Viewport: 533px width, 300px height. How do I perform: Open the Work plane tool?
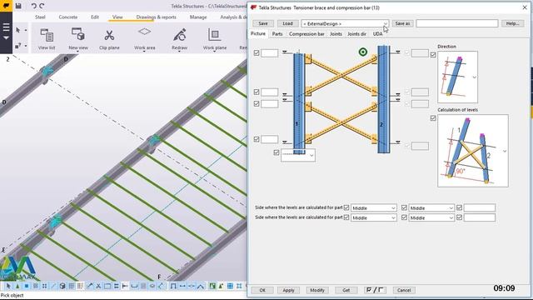point(215,39)
